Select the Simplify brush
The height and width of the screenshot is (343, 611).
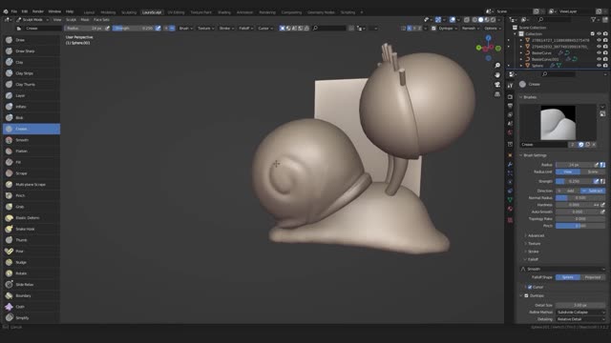(x=32, y=317)
